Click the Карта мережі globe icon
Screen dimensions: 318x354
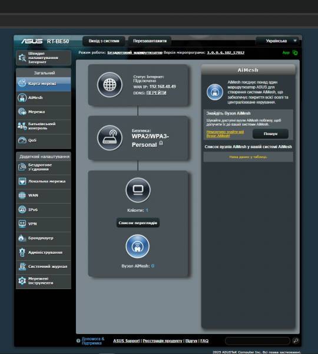22,83
